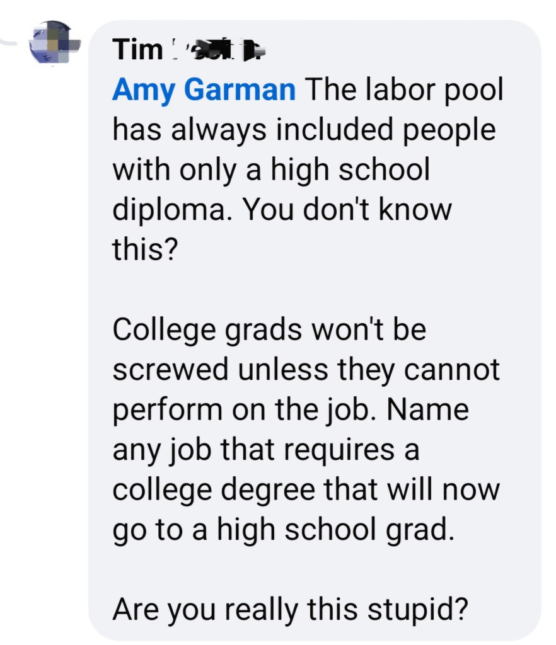Click the line 'any job that requires a'
556x645 pixels.
[265, 450]
